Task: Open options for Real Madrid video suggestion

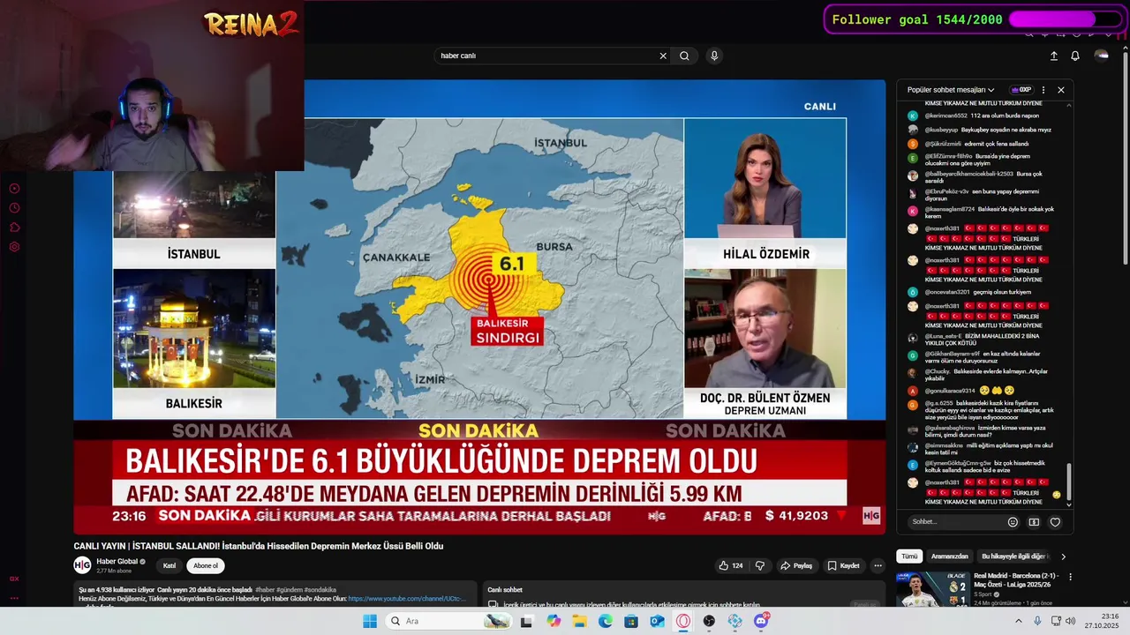Action: [1070, 577]
